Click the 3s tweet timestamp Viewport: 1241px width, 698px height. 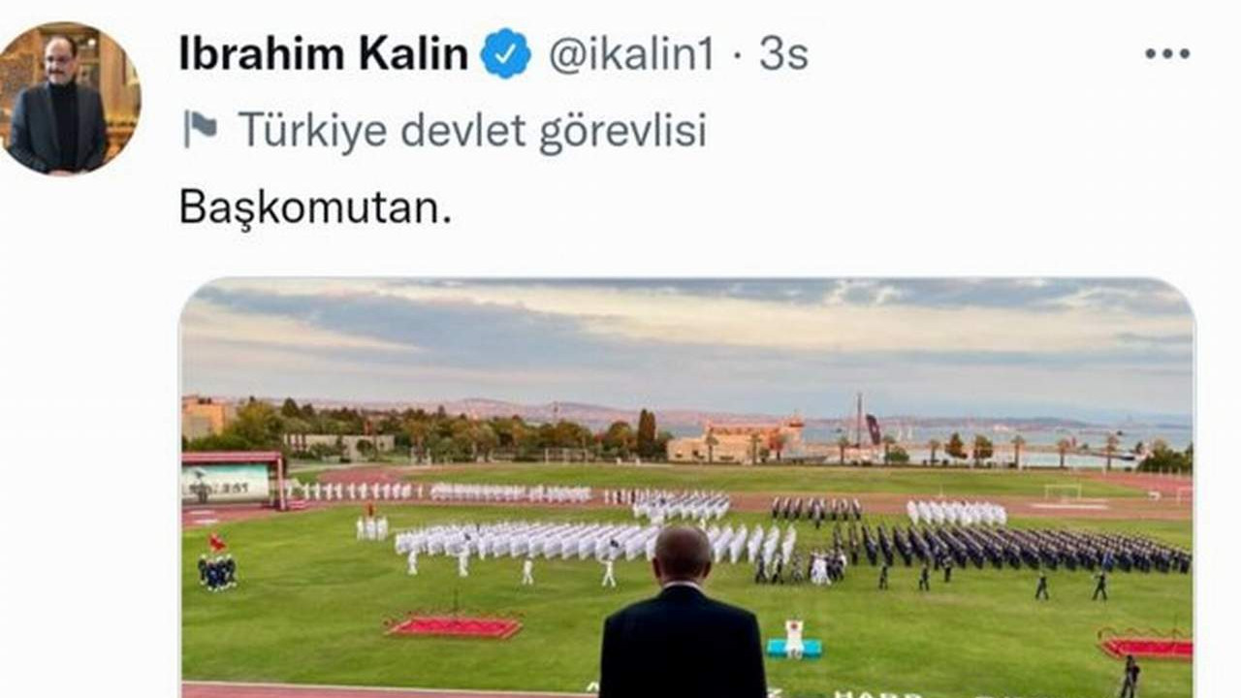point(784,54)
